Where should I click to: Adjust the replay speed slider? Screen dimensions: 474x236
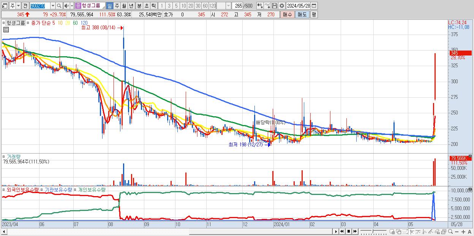[373, 231]
